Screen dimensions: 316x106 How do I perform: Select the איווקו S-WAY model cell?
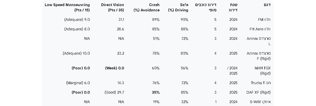[260, 102]
